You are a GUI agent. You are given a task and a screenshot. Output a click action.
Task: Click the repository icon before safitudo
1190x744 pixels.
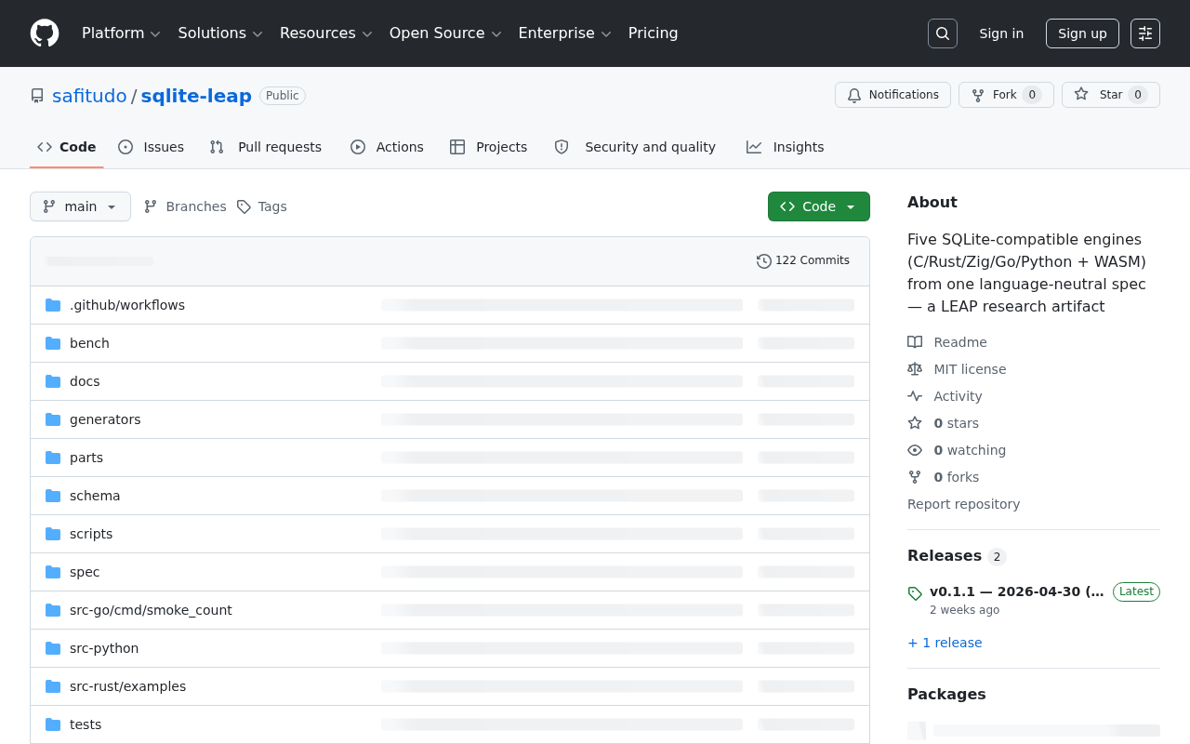click(x=37, y=96)
